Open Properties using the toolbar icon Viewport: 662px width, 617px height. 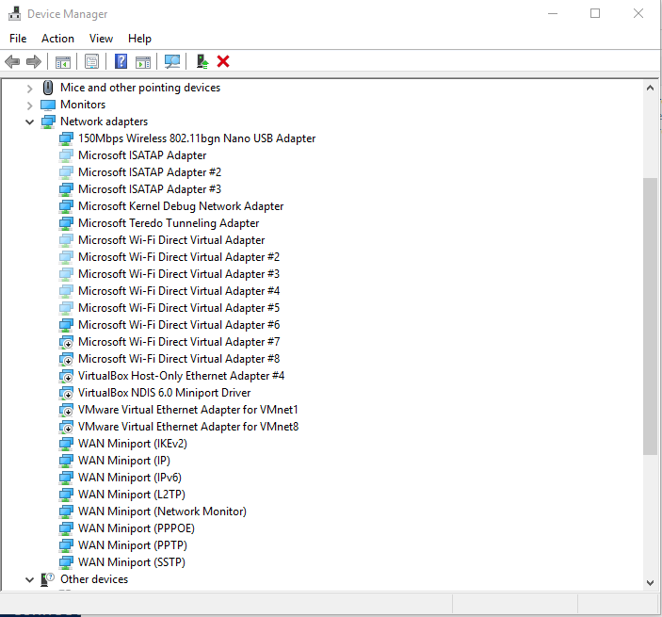coord(91,61)
